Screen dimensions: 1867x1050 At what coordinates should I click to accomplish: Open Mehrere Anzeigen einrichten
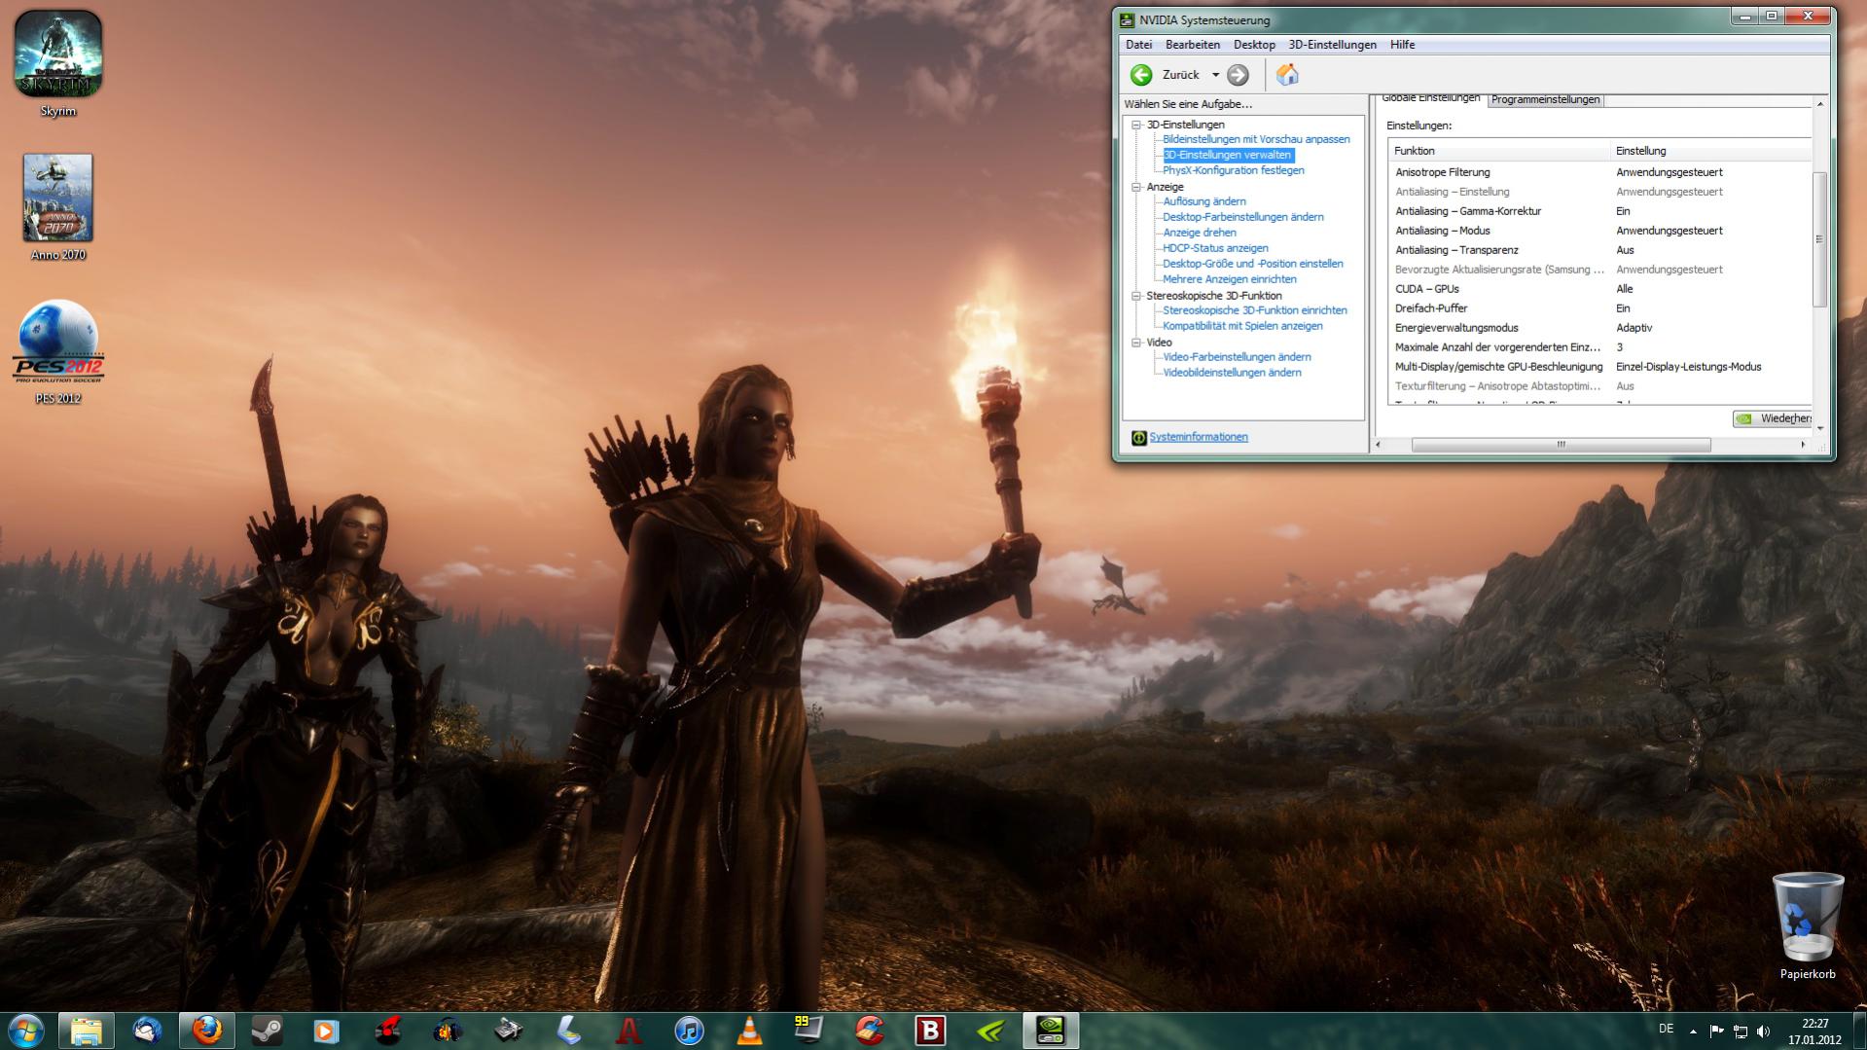(1230, 279)
